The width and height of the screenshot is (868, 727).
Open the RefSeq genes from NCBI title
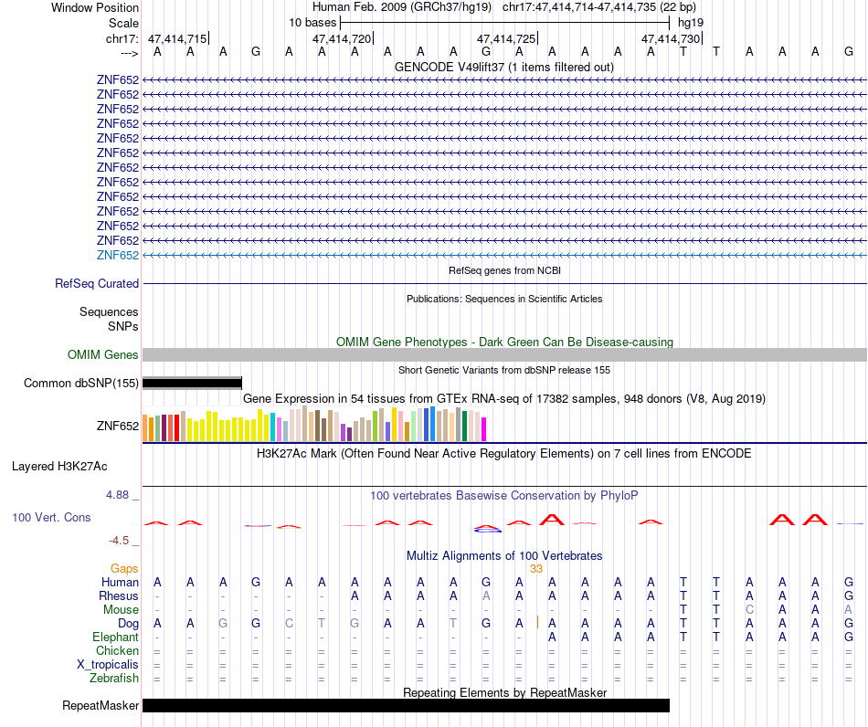[x=504, y=270]
